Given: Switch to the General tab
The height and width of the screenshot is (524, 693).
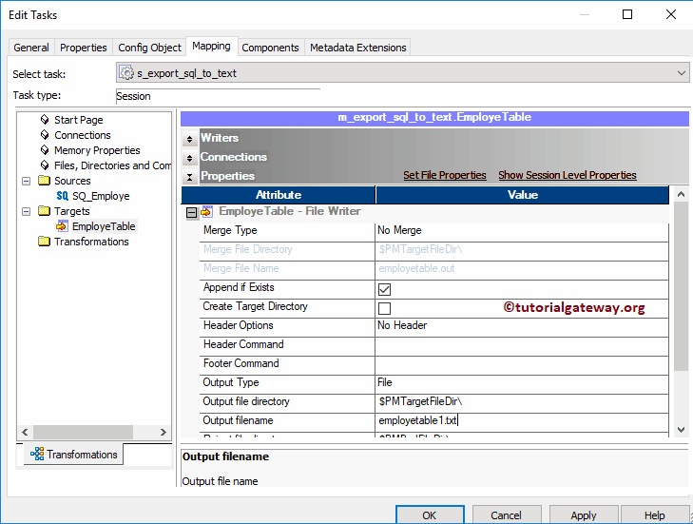Looking at the screenshot, I should pos(31,48).
